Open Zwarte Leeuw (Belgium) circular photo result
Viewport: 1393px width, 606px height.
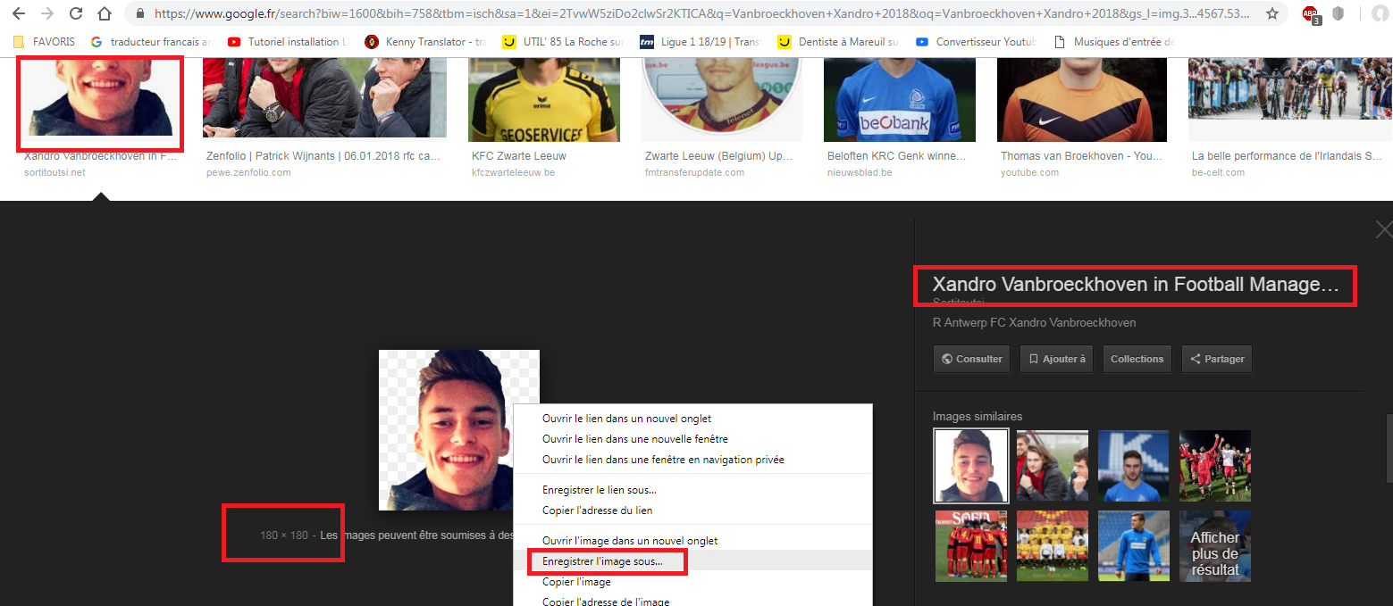[x=721, y=99]
